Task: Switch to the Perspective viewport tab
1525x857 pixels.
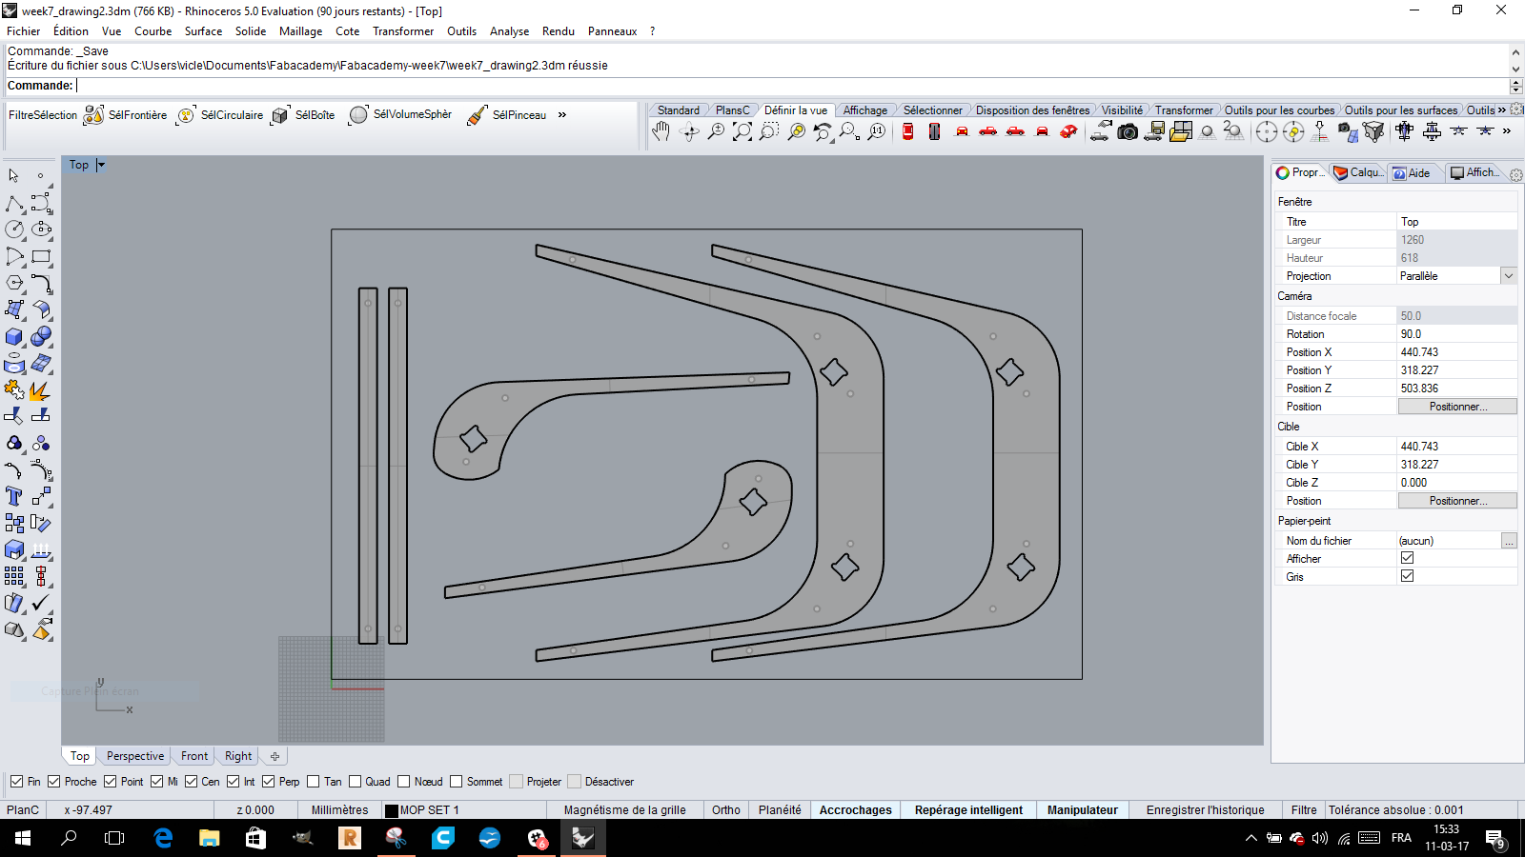Action: (x=135, y=756)
